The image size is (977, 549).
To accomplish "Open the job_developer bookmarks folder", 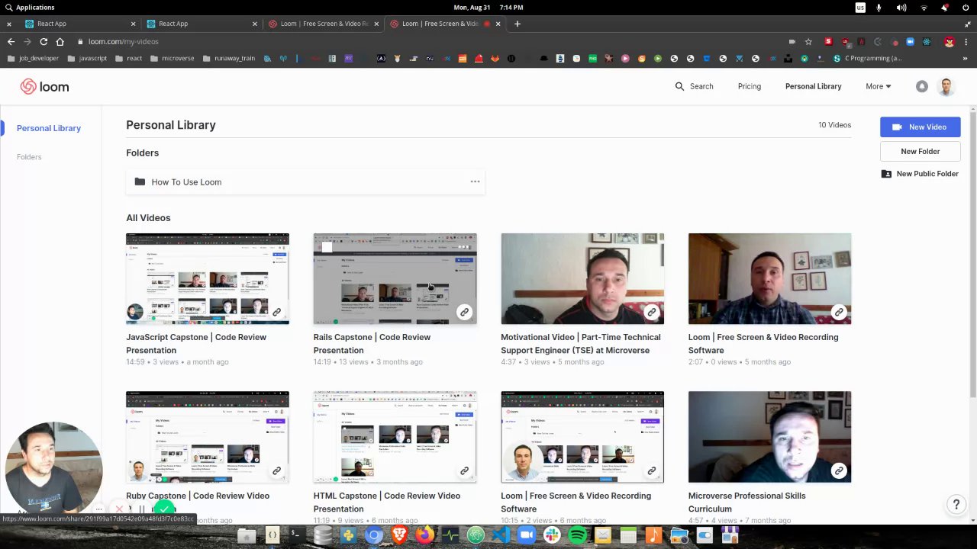I will click(x=33, y=59).
